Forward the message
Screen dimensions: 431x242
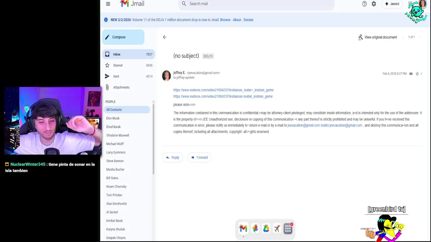tap(199, 157)
